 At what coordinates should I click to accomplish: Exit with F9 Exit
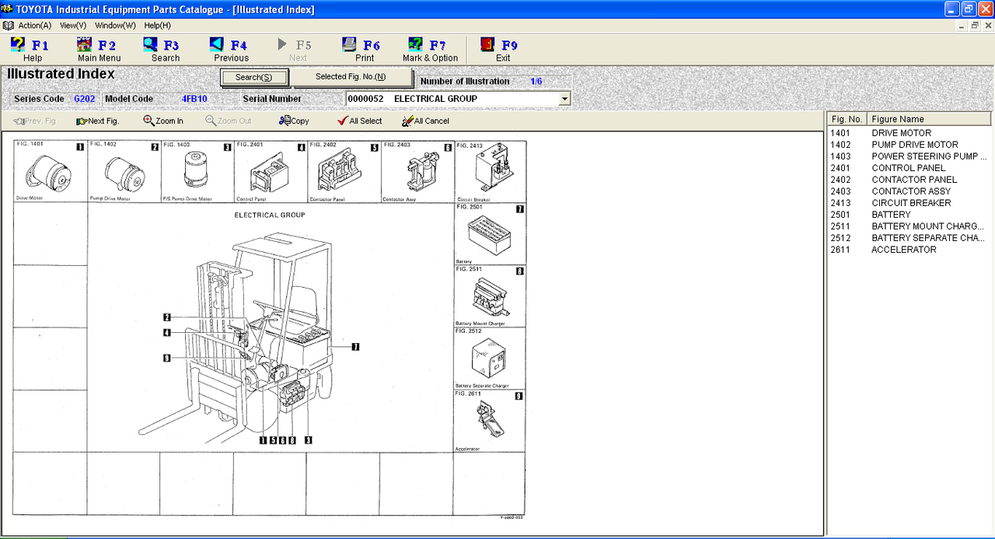pos(502,51)
